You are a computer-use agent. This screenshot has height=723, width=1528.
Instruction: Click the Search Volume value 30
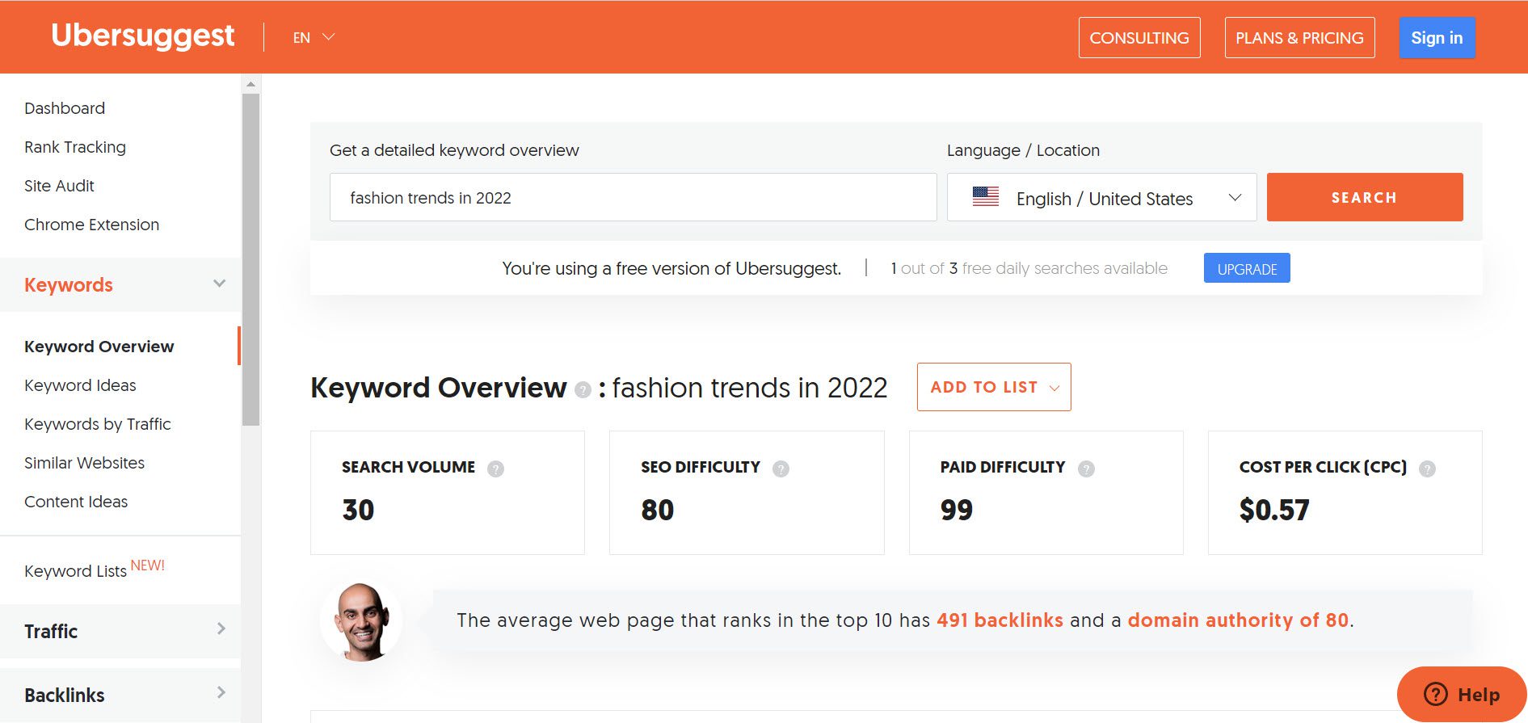point(358,510)
